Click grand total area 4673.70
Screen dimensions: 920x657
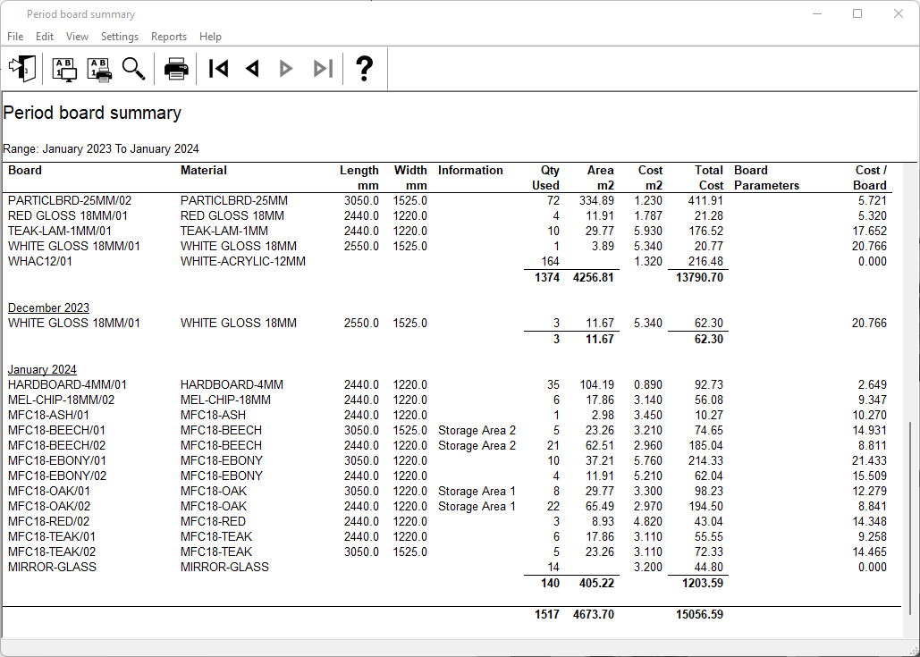pyautogui.click(x=593, y=615)
